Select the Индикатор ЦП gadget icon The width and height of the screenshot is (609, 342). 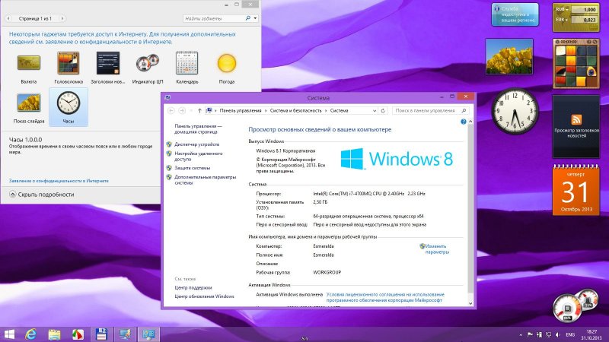pyautogui.click(x=148, y=63)
